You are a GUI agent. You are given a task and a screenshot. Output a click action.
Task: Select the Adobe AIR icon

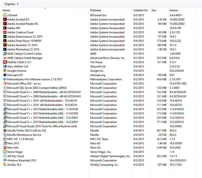pos(5,28)
